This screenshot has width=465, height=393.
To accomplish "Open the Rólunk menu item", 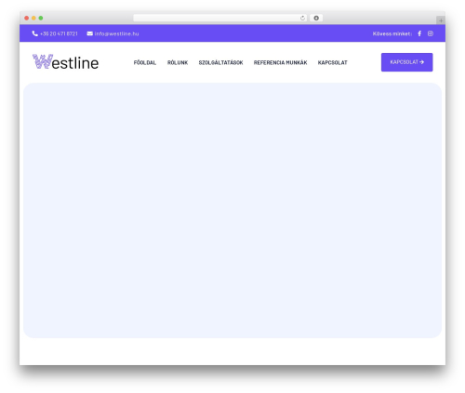I will [178, 62].
